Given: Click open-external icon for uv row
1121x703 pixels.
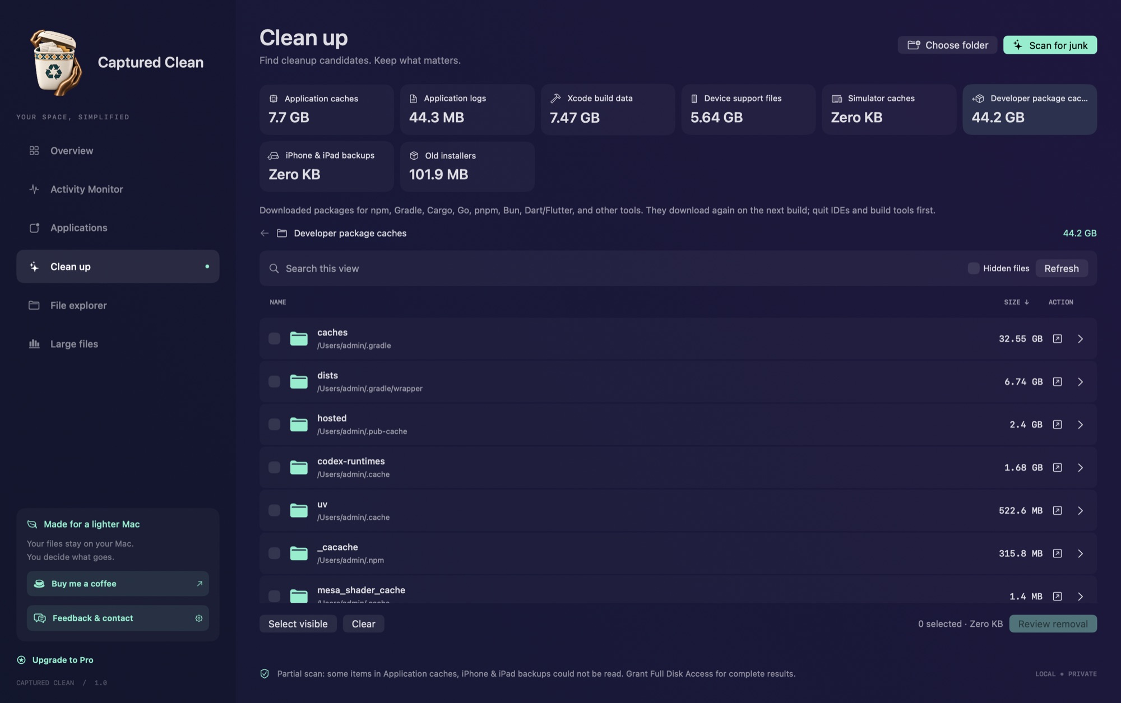Looking at the screenshot, I should coord(1057,510).
